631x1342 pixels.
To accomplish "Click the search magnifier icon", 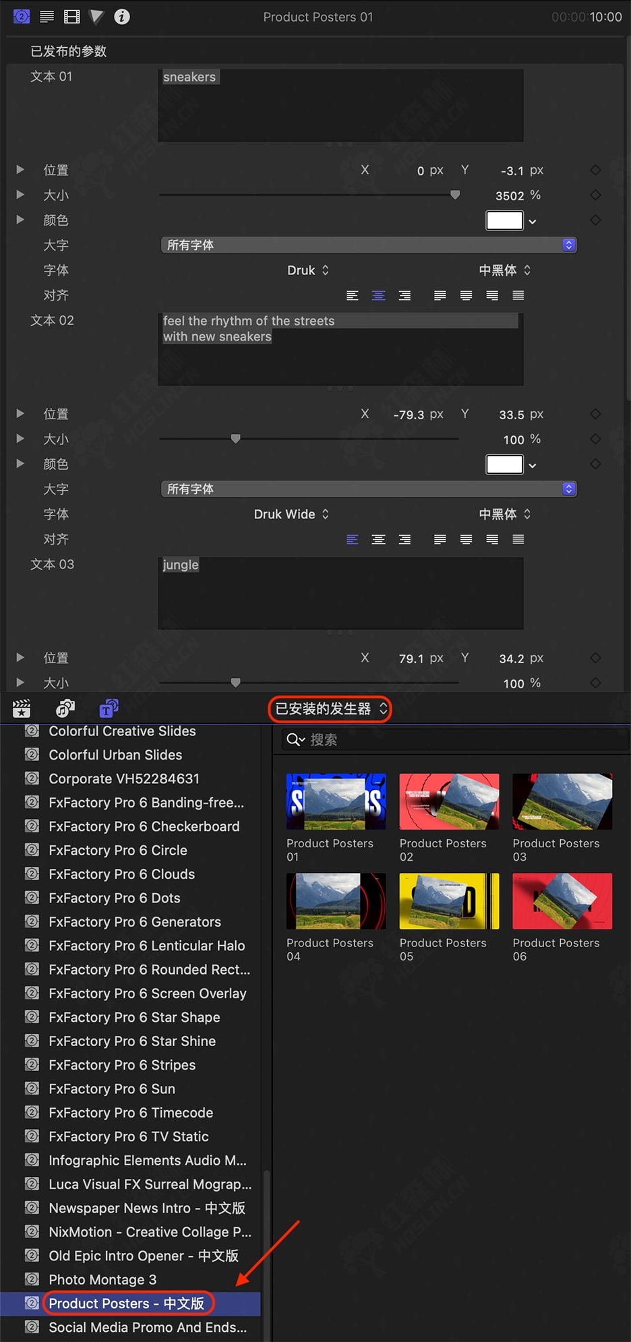I will tap(295, 739).
